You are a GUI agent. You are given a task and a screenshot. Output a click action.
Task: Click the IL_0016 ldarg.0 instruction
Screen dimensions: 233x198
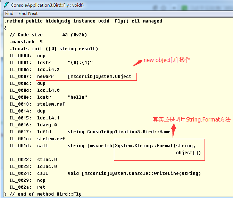[33, 125]
